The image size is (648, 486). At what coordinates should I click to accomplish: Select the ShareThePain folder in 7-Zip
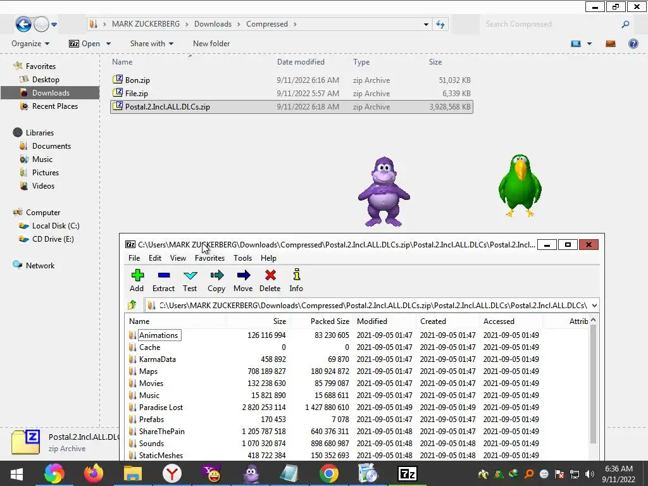(161, 432)
